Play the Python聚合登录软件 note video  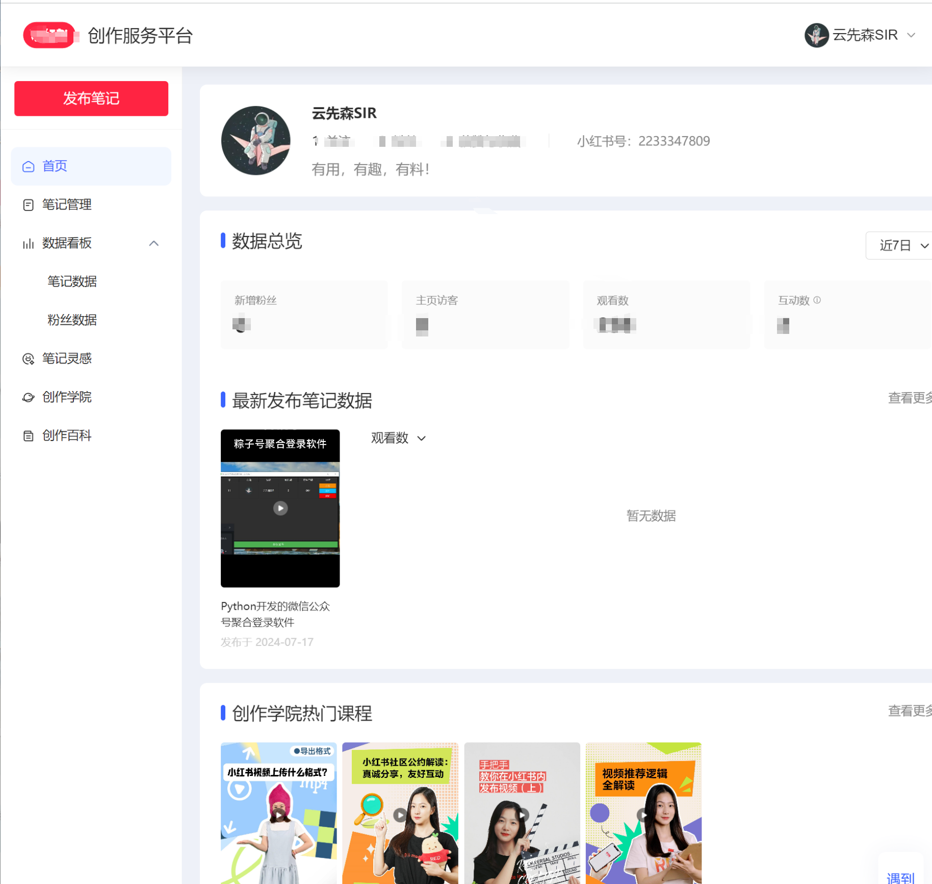coord(279,508)
